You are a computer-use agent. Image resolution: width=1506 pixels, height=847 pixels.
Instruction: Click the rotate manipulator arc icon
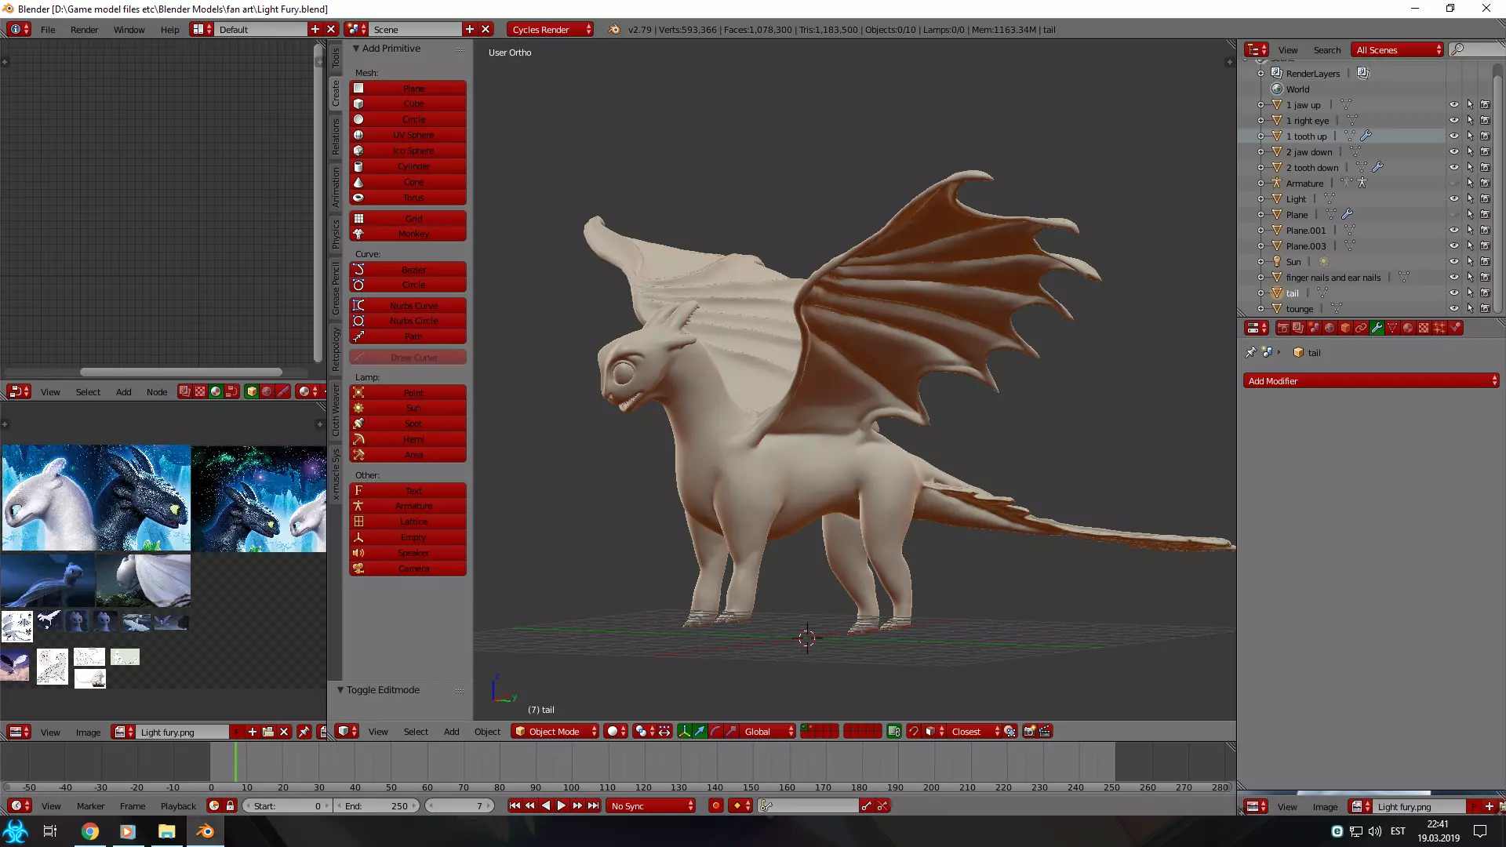715,731
